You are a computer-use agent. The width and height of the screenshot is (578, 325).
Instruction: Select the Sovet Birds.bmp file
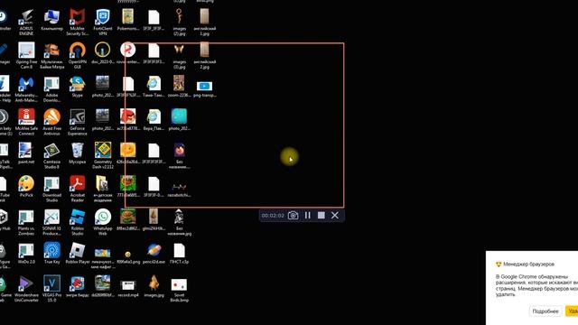179,290
